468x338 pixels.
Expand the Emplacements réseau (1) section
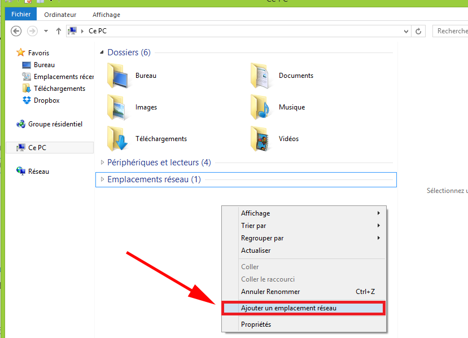[x=102, y=179]
